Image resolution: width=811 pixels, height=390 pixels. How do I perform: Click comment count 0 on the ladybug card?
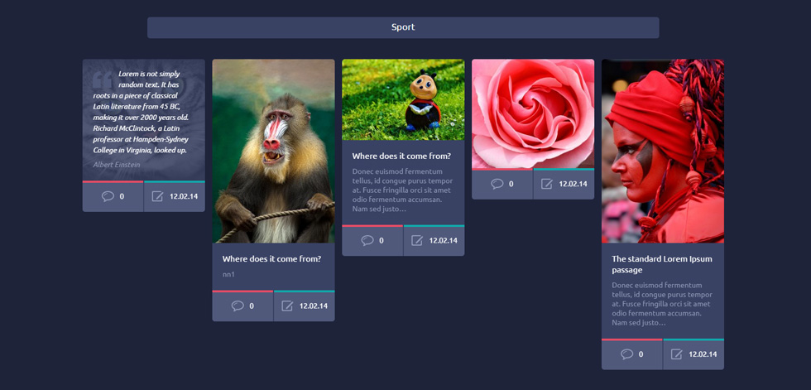coord(382,240)
